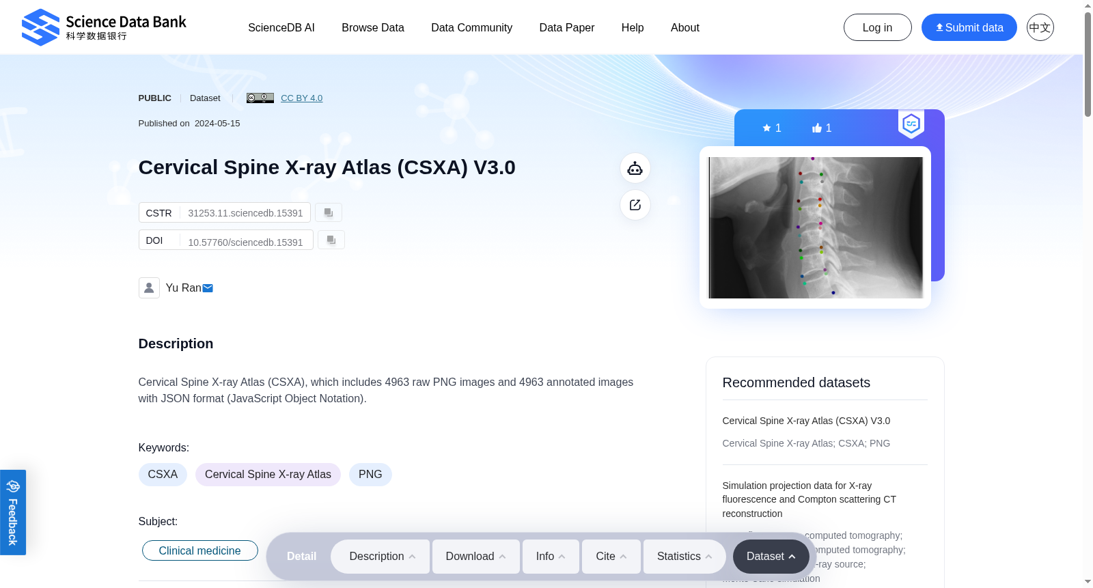Open the Browse Data menu
1093x588 pixels.
click(x=373, y=27)
